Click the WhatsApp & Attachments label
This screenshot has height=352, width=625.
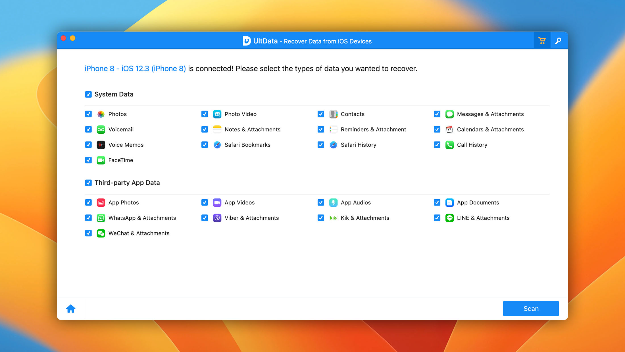[142, 218]
